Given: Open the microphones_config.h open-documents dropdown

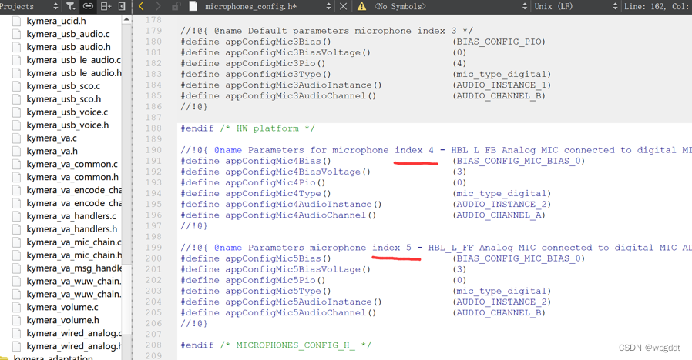Looking at the screenshot, I should click(x=328, y=6).
